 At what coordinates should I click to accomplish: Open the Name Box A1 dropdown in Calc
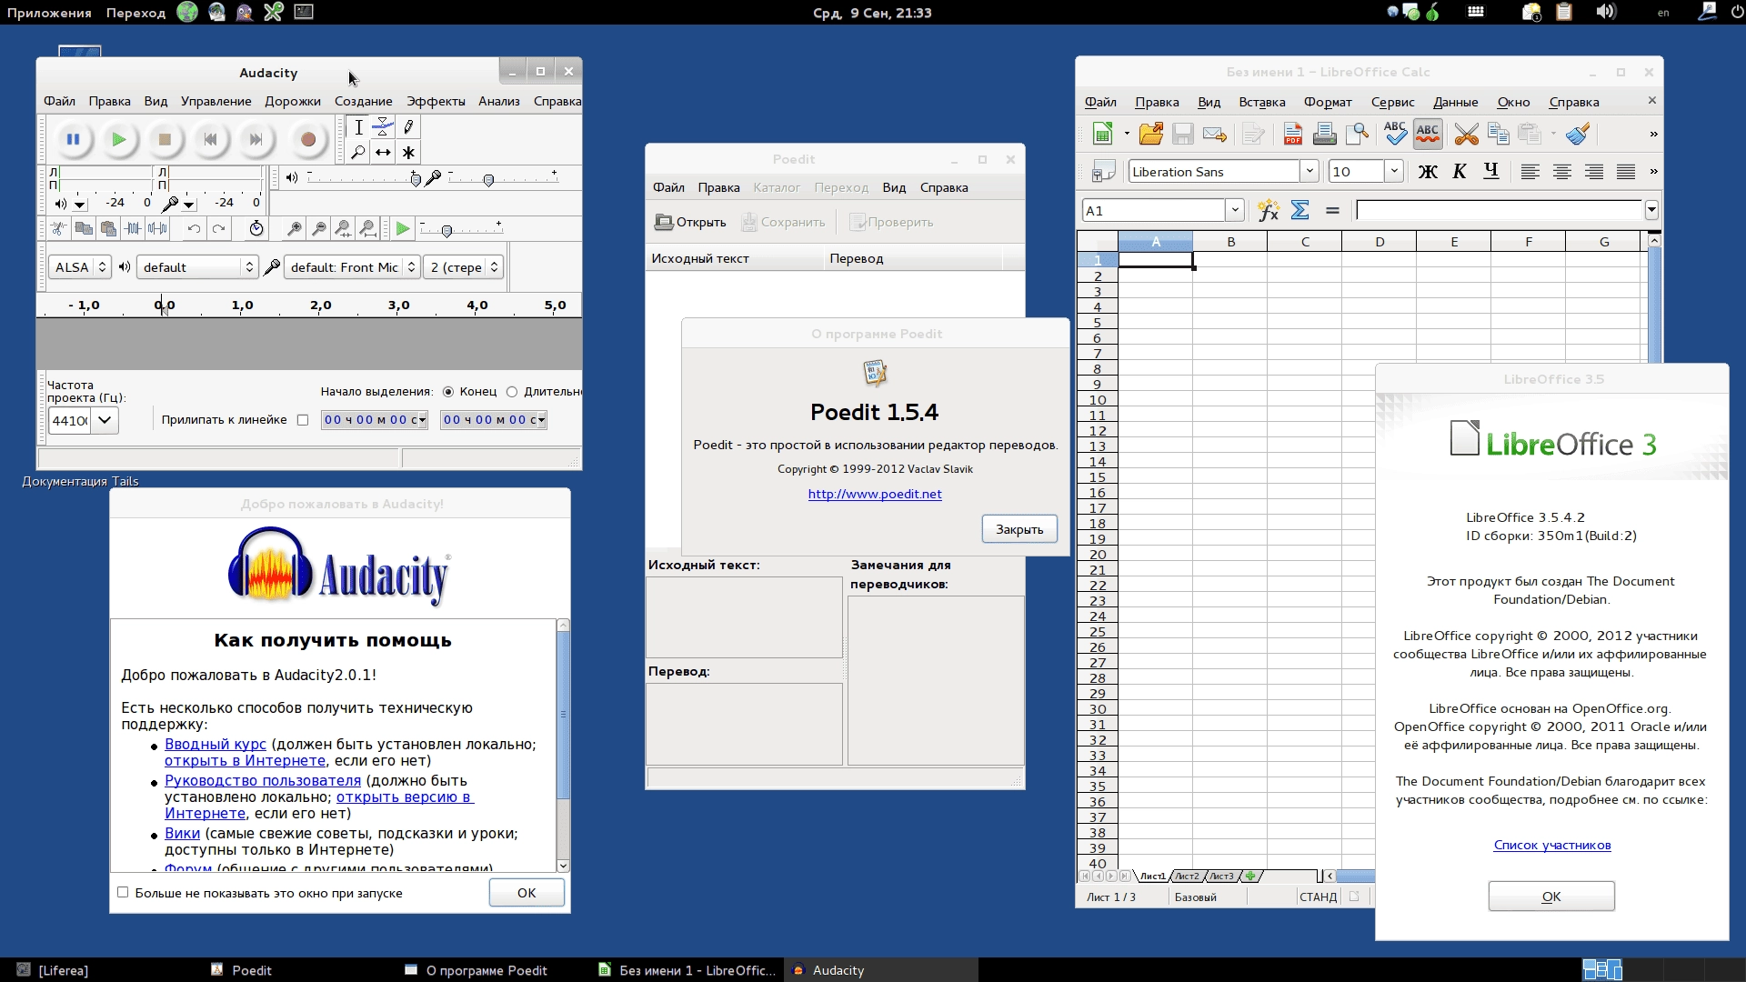coord(1235,211)
